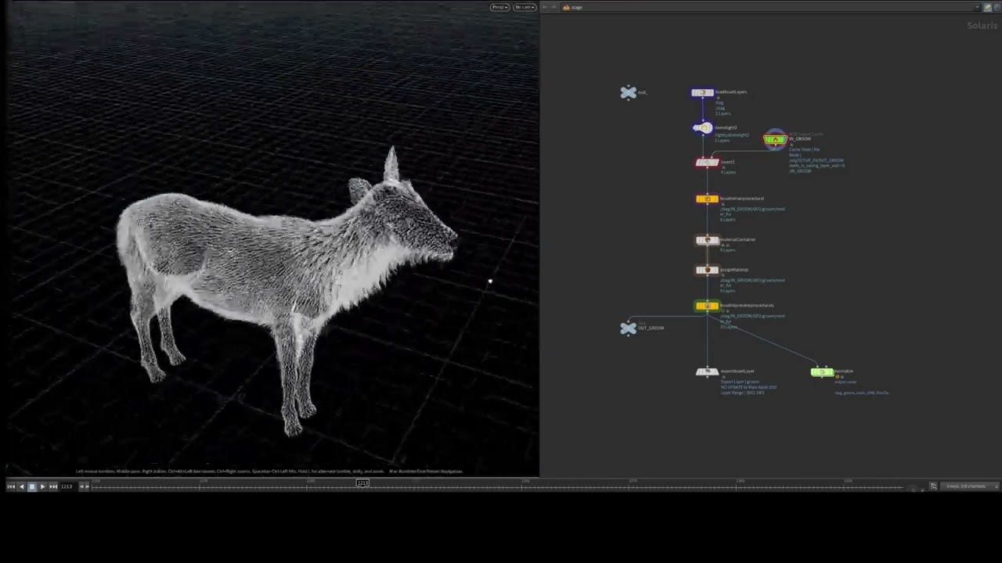Select the exportAssetLayer node
Viewport: 1002px width, 563px height.
click(x=707, y=372)
